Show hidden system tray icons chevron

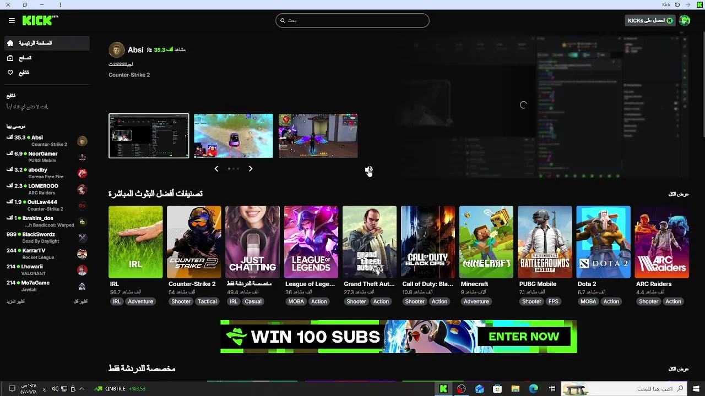pos(82,389)
